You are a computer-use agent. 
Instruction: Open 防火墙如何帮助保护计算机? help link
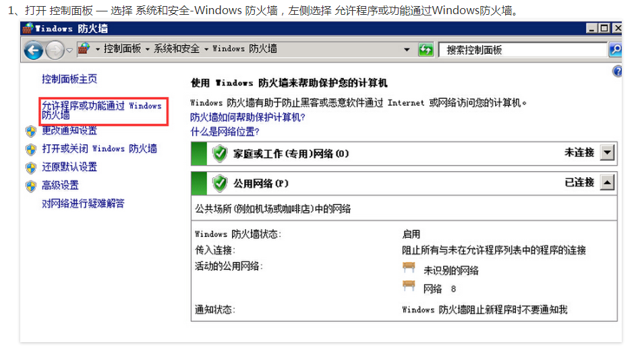(247, 117)
